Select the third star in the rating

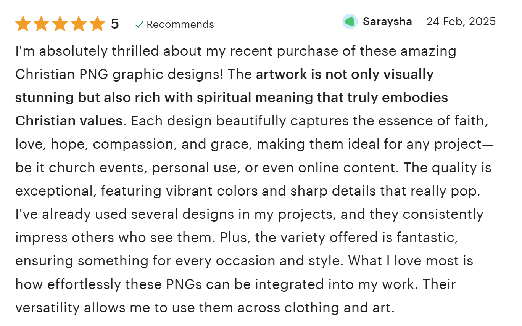[x=60, y=24]
